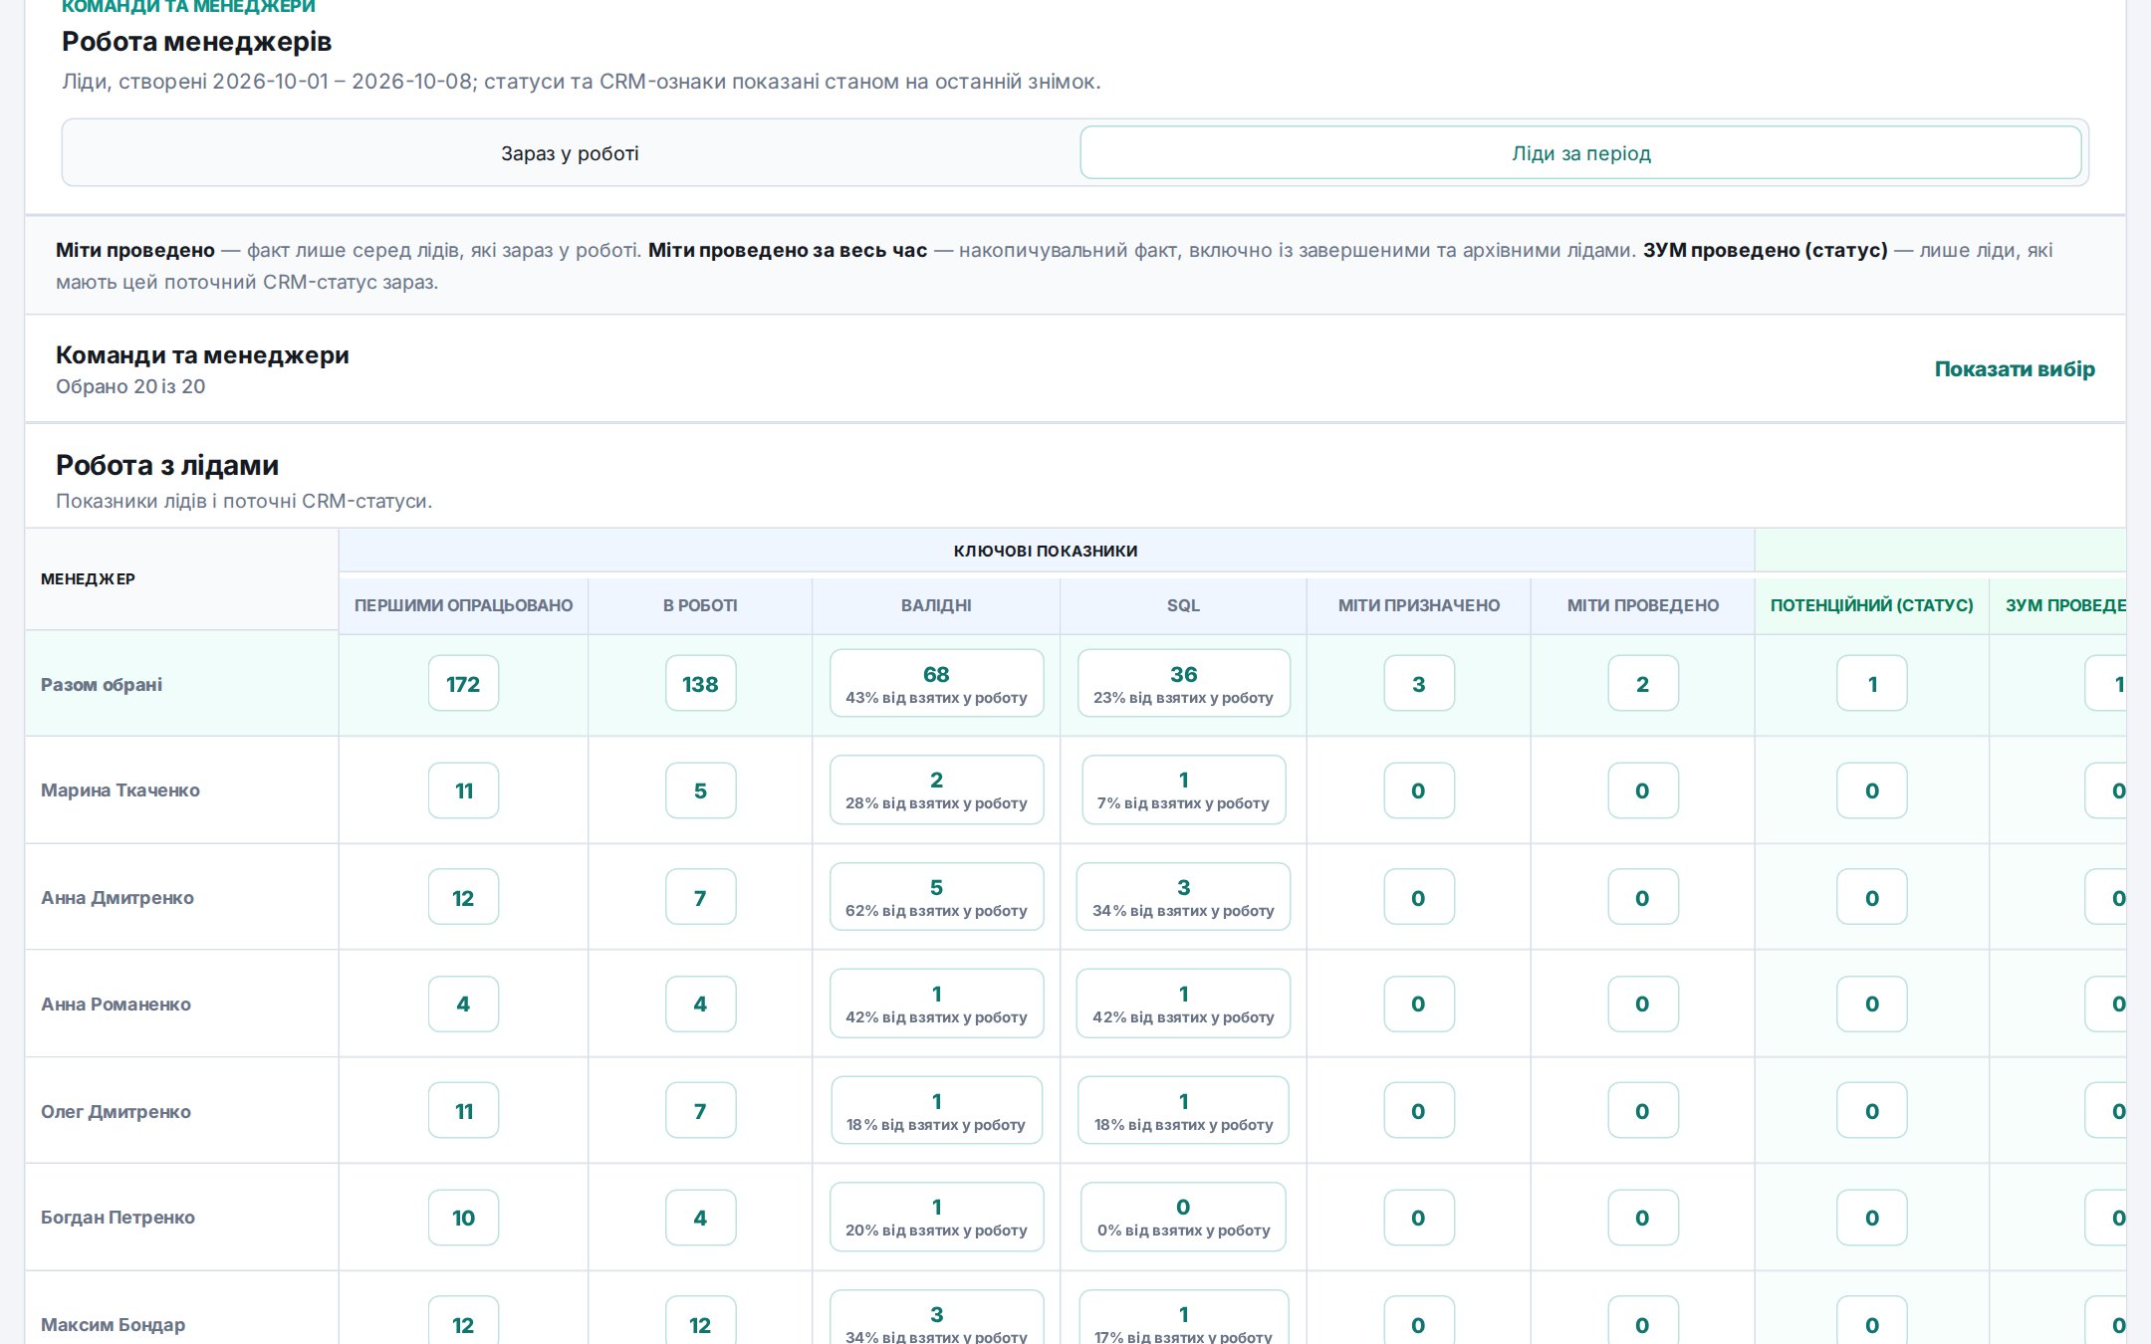Select the 'Разом обрані' row label
The width and height of the screenshot is (2151, 1344).
pyautogui.click(x=102, y=685)
